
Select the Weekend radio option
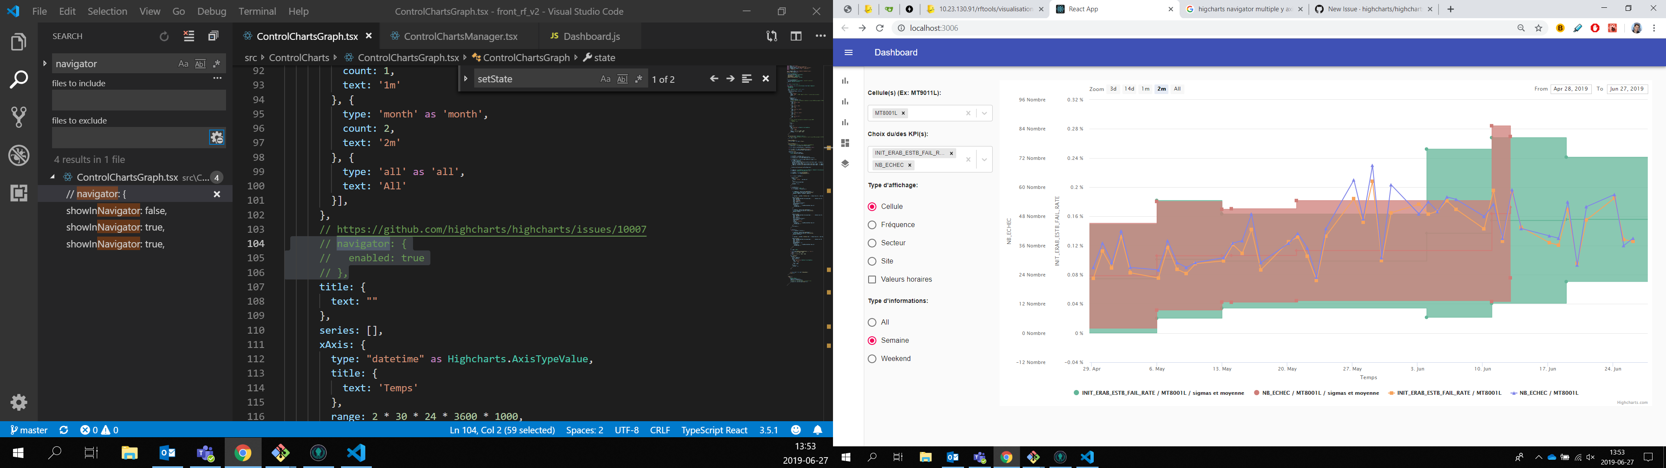tap(872, 359)
